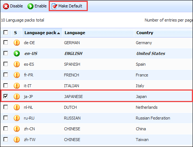The height and width of the screenshot is (147, 193).
Task: Uncheck the ja-JP language pack checkbox
Action: [6, 96]
